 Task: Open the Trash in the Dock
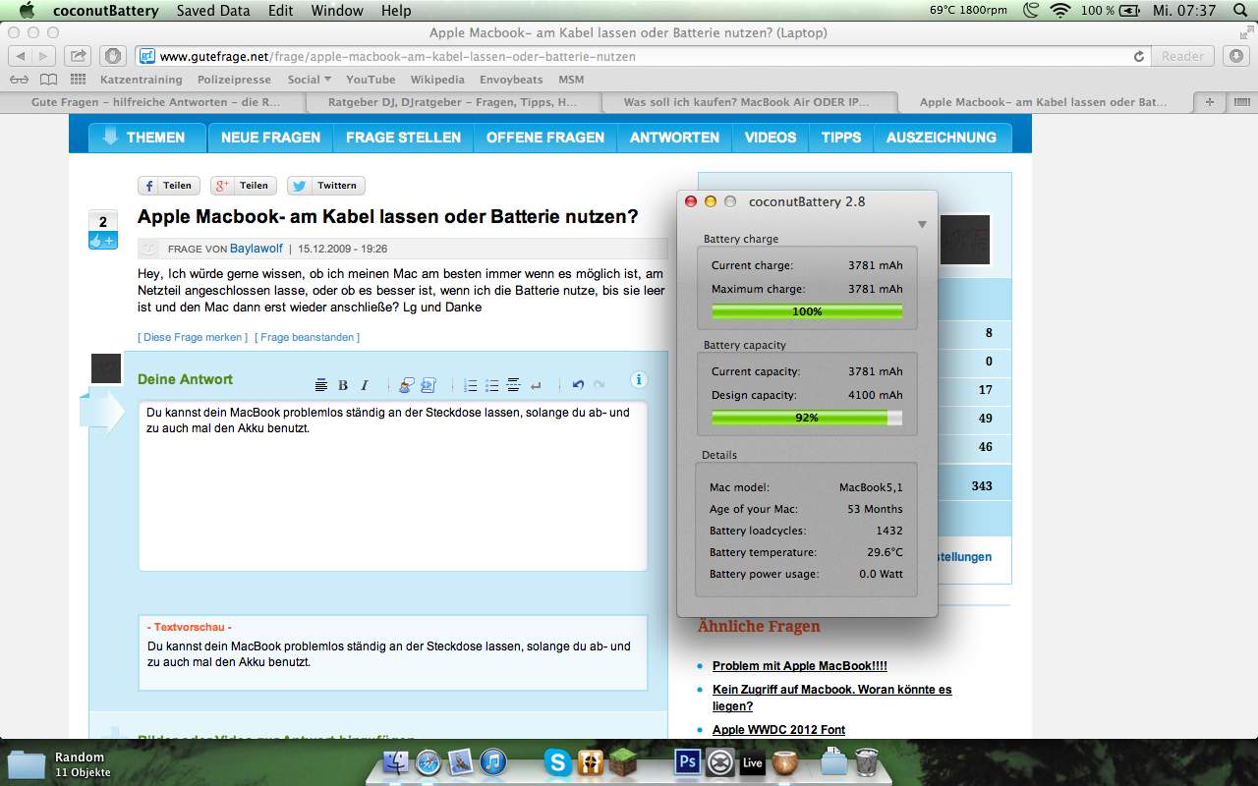coord(866,761)
